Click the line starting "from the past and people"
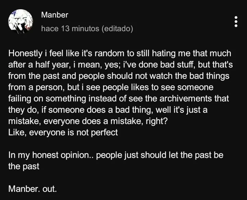The height and width of the screenshot is (200, 247). (119, 76)
